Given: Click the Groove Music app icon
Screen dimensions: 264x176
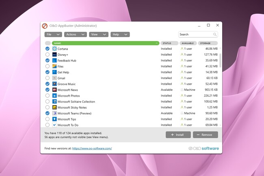Looking at the screenshot, I should point(54,84).
